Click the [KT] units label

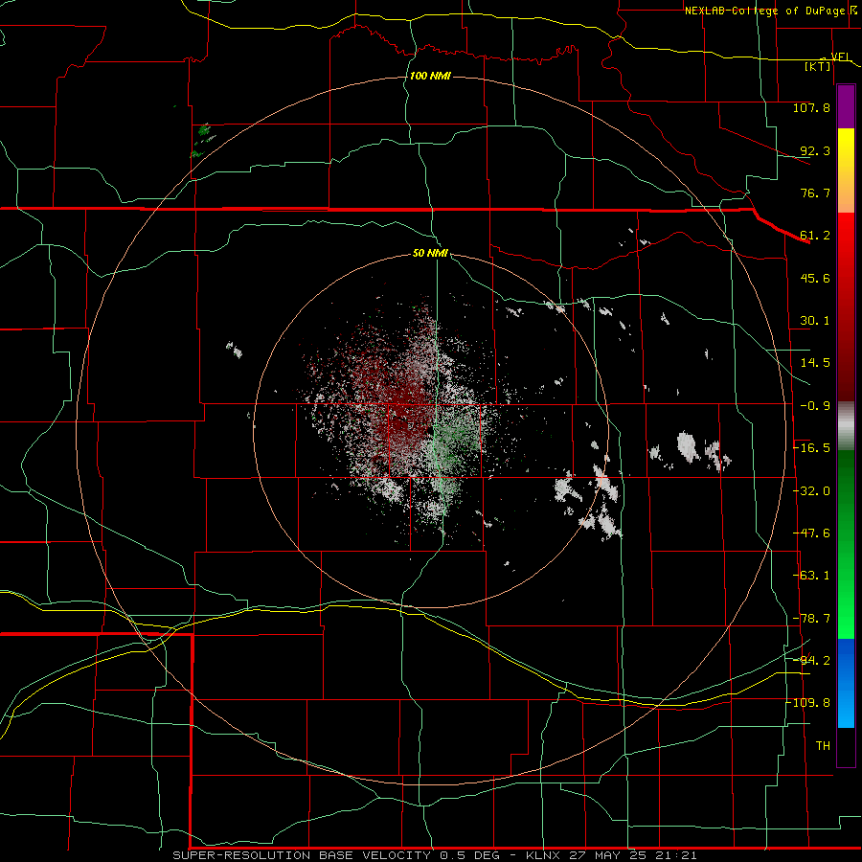point(818,66)
